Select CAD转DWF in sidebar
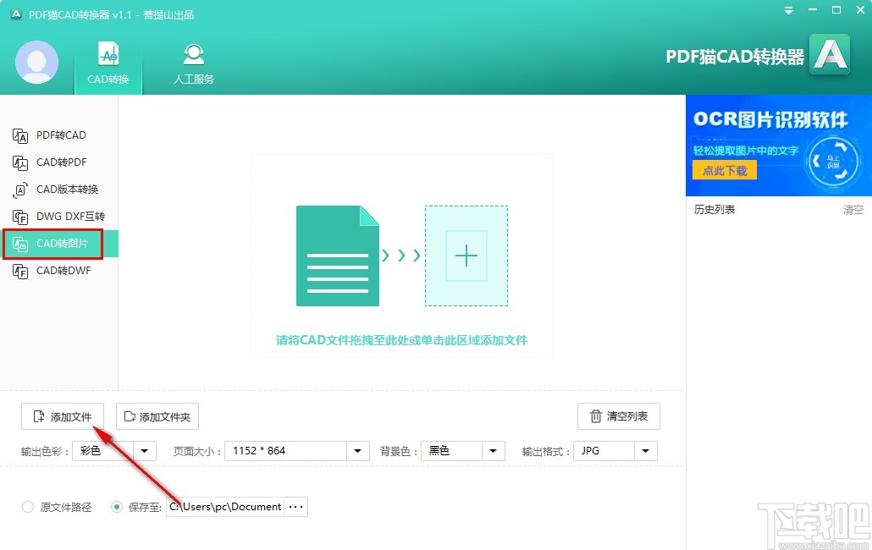The width and height of the screenshot is (872, 550). click(59, 271)
